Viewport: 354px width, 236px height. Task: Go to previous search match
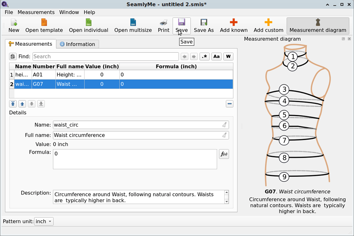[184, 56]
